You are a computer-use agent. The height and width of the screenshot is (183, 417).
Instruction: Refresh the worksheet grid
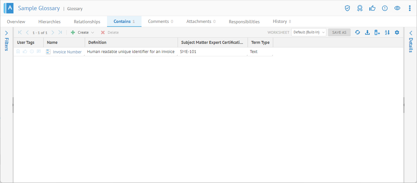[358, 32]
